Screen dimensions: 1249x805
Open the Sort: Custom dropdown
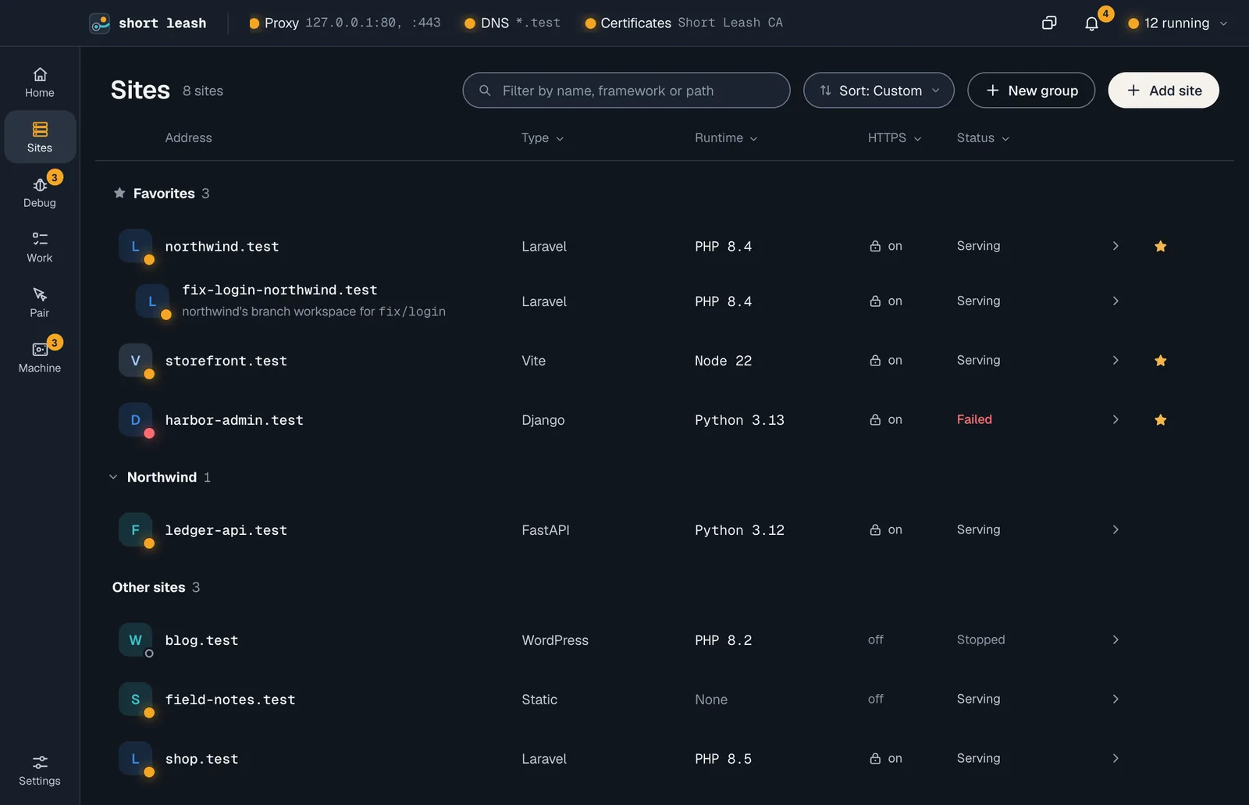point(879,91)
